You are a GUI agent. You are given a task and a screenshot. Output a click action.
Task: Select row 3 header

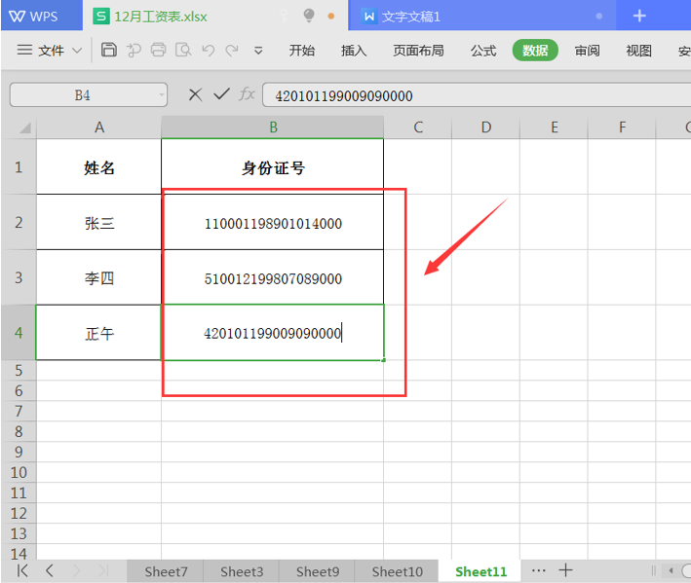tap(19, 277)
